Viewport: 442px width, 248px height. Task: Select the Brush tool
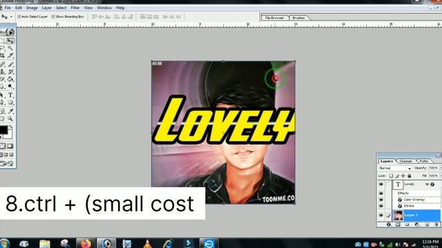11,65
